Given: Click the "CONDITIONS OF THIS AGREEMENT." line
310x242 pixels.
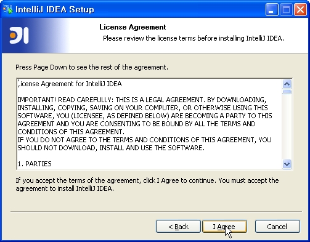Looking at the screenshot, I should click(71, 132).
